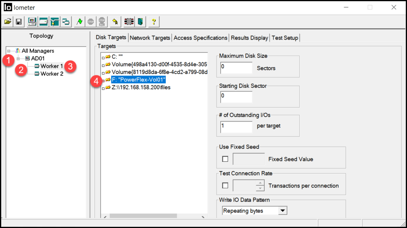407x228 pixels.
Task: Collapse the All Managers tree node
Action: 9,51
